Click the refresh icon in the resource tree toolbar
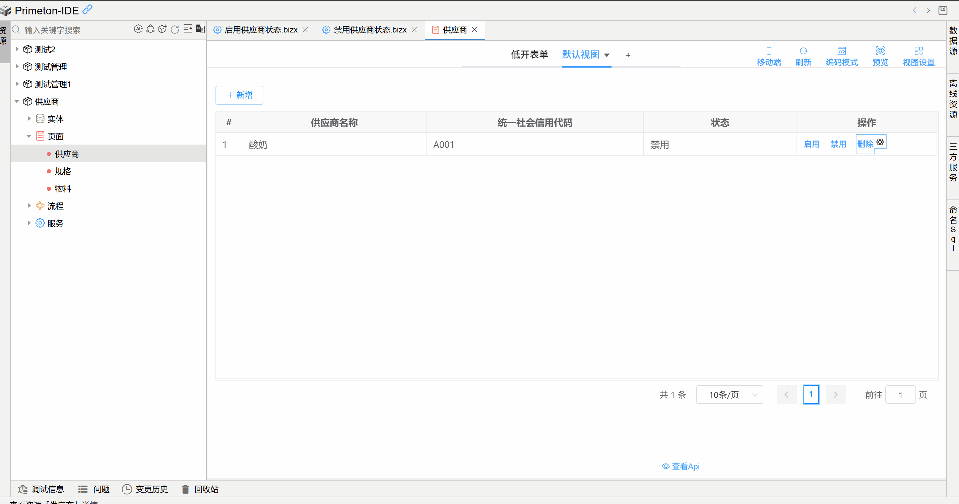 [x=175, y=29]
